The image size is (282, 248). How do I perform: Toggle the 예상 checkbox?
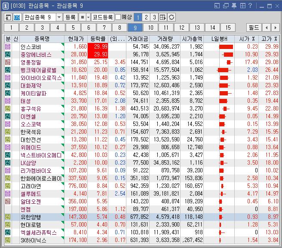[118, 17]
